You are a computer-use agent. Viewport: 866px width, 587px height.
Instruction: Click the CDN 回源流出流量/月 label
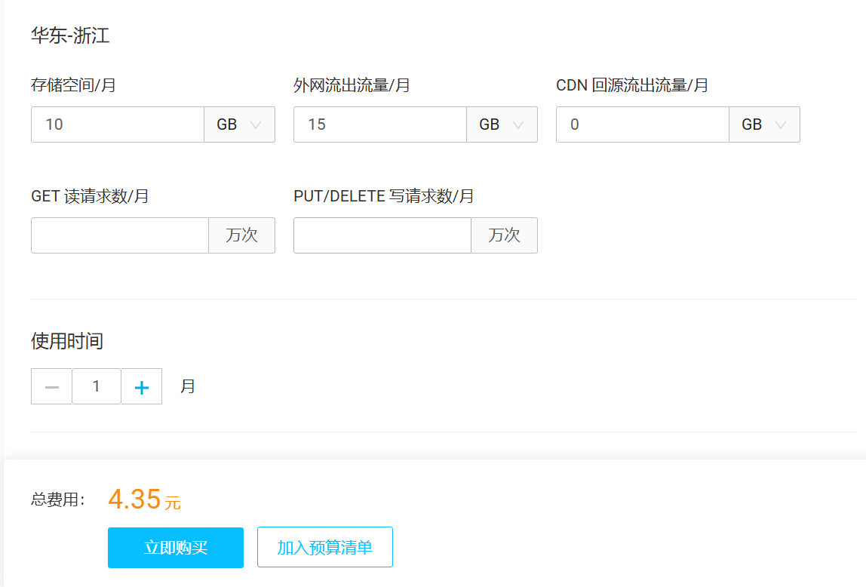632,85
